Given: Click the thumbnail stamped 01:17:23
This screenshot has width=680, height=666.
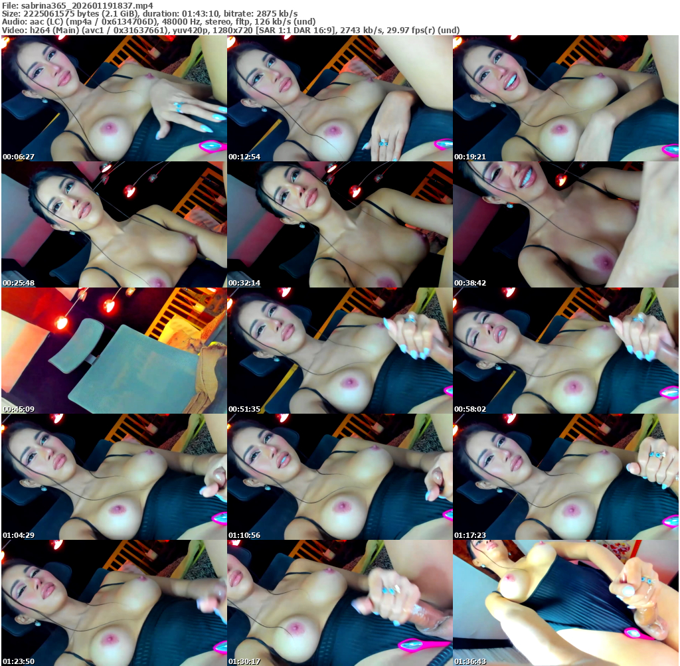Looking at the screenshot, I should [566, 477].
